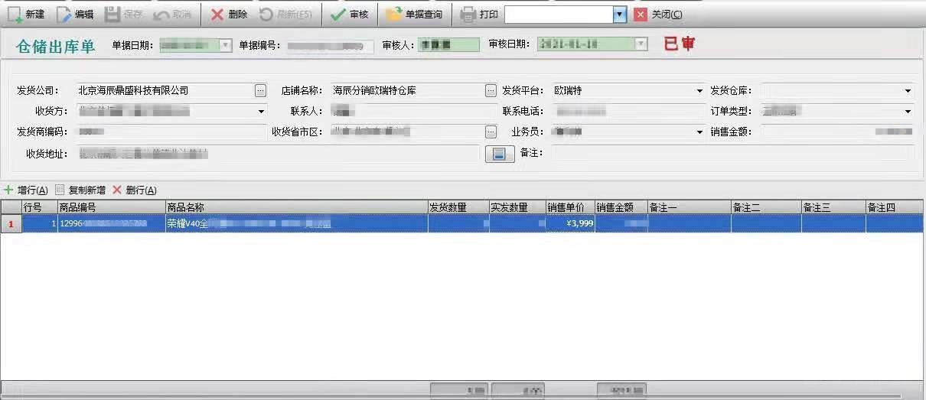Expand the 业务员 salesperson dropdown
The height and width of the screenshot is (400, 926).
click(x=699, y=132)
